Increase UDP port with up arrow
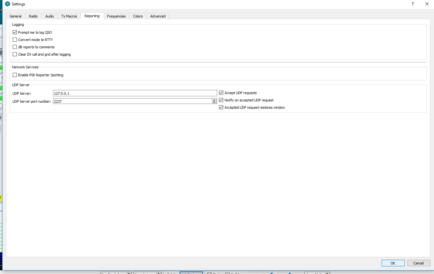The width and height of the screenshot is (434, 274). [x=214, y=100]
